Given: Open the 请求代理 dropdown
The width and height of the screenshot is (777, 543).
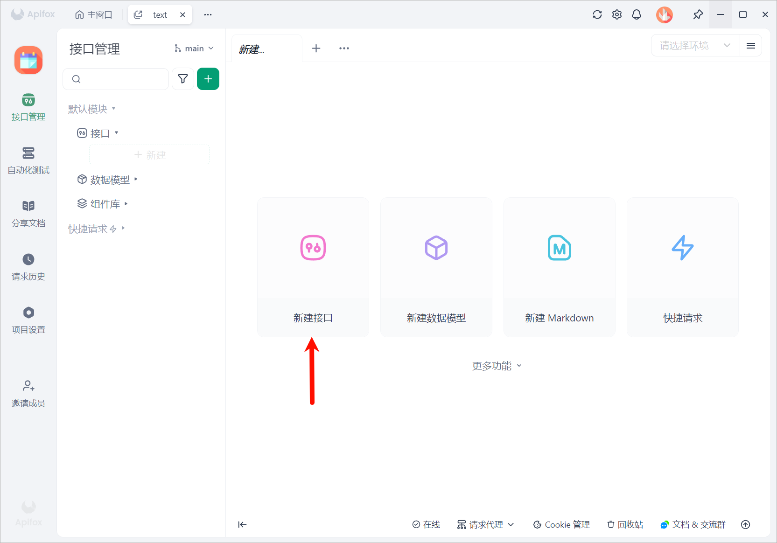Looking at the screenshot, I should (485, 524).
